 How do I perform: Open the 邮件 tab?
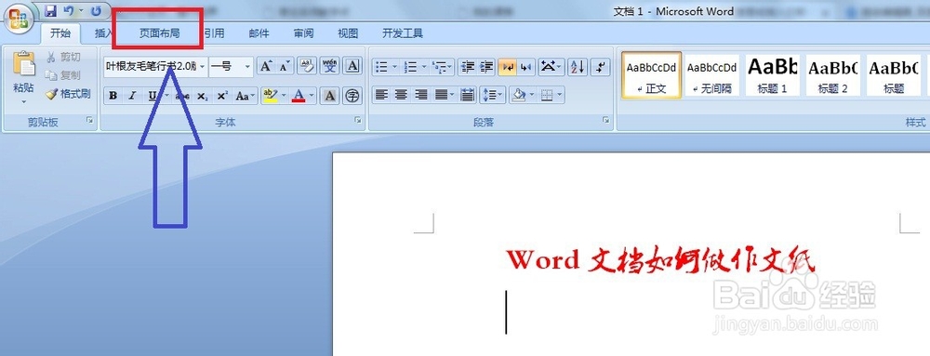click(259, 33)
